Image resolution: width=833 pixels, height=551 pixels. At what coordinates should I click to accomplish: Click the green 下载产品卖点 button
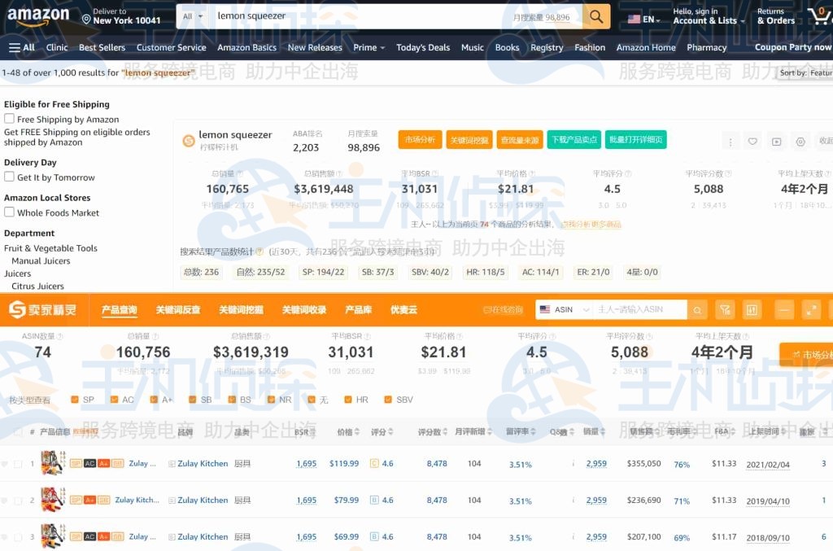pos(573,140)
